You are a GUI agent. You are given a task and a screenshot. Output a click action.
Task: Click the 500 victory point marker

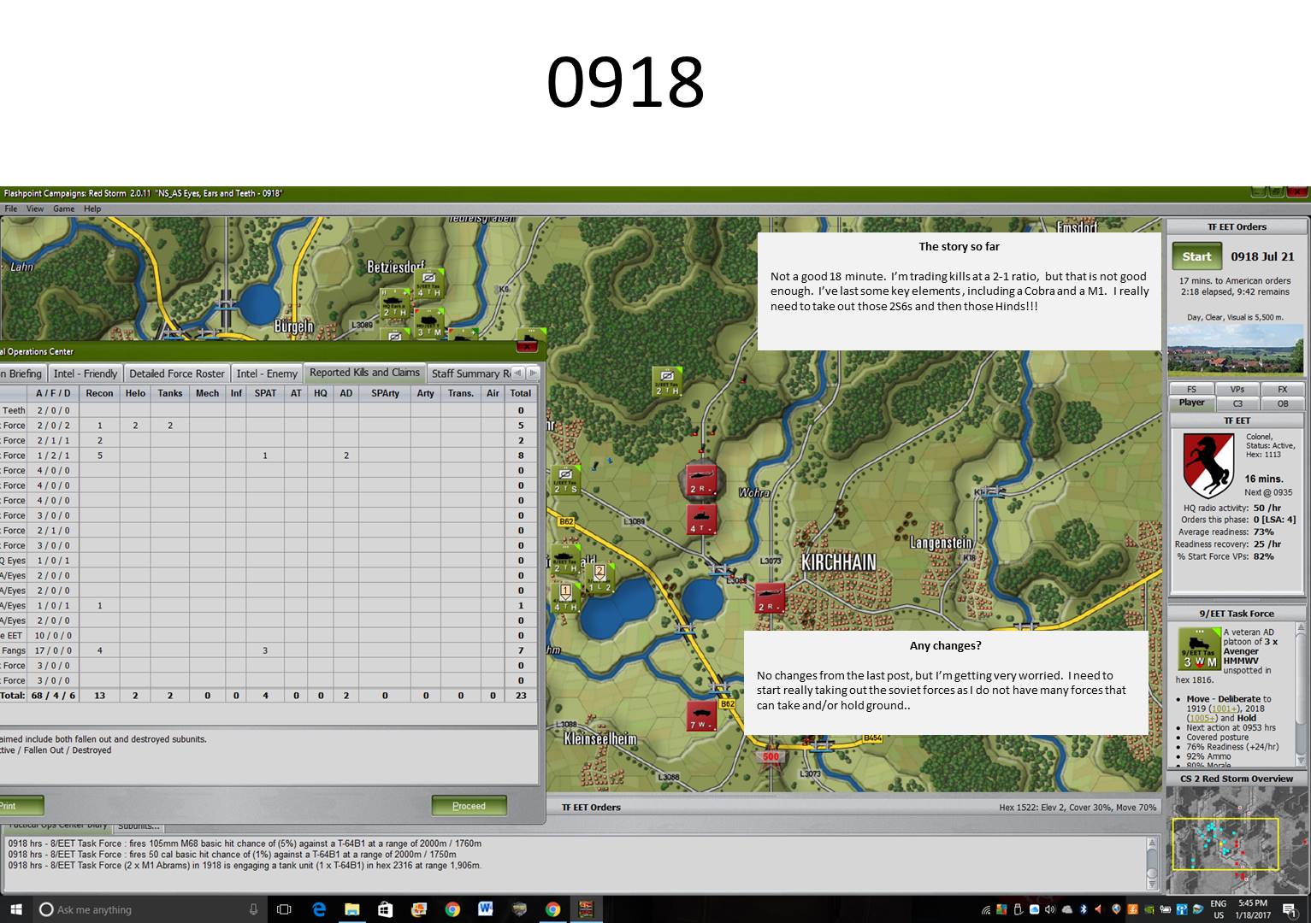771,756
